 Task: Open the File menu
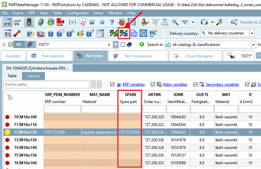[5, 13]
